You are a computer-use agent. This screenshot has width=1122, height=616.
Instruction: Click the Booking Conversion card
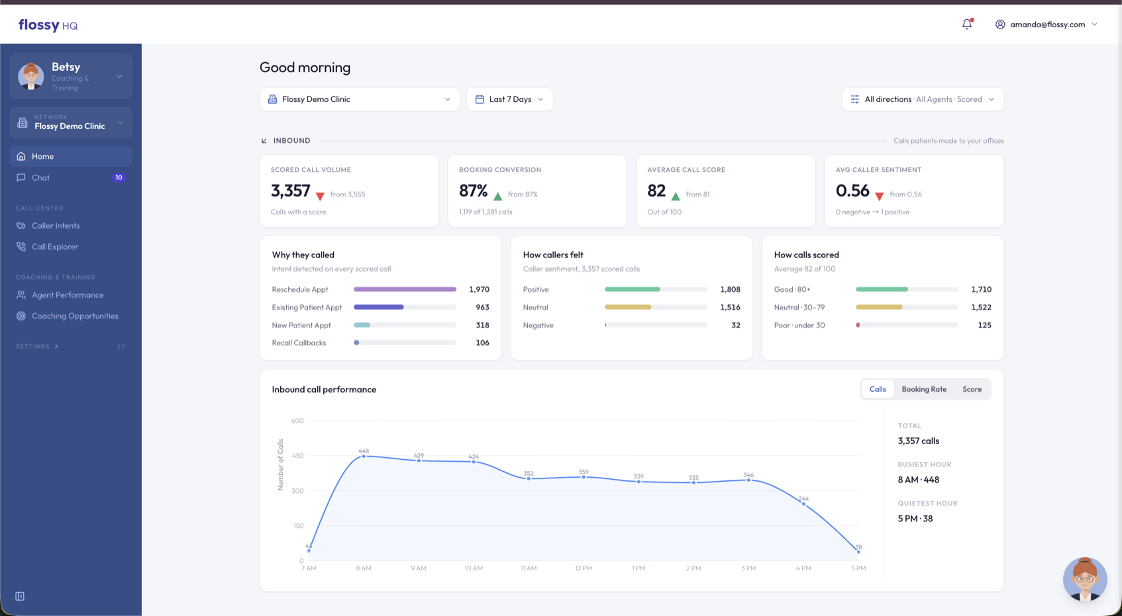[x=537, y=191]
